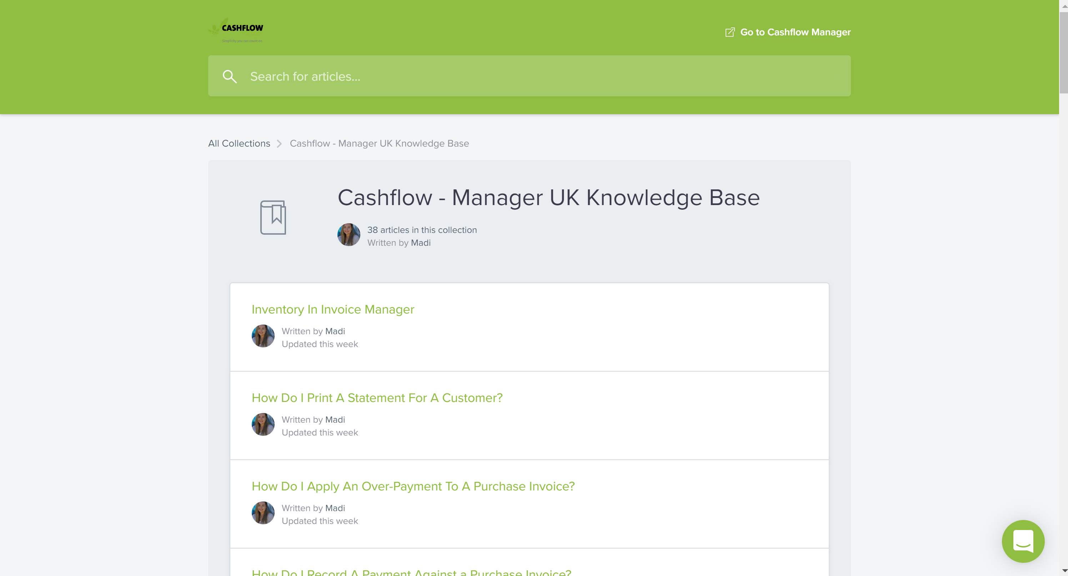1068x576 pixels.
Task: Click the page vertical scrollbar thumb
Action: click(x=1063, y=52)
